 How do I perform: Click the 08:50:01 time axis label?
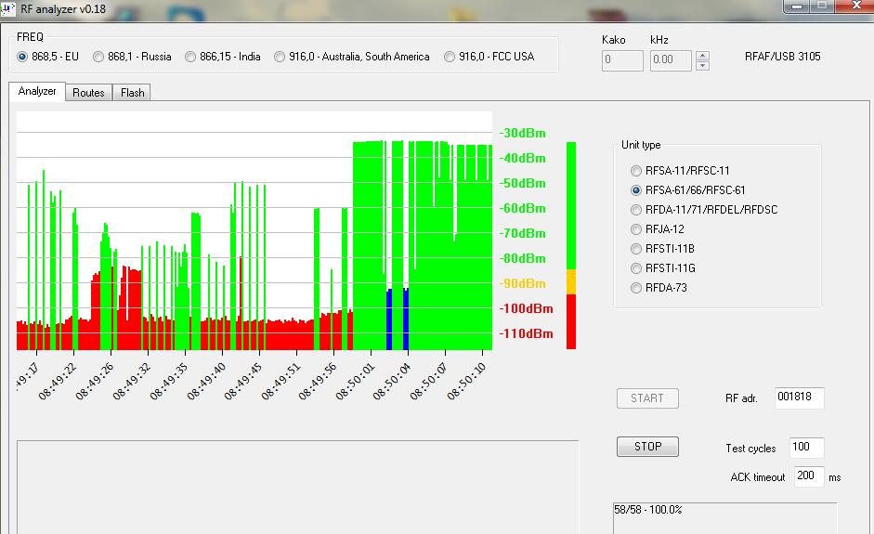[x=355, y=382]
